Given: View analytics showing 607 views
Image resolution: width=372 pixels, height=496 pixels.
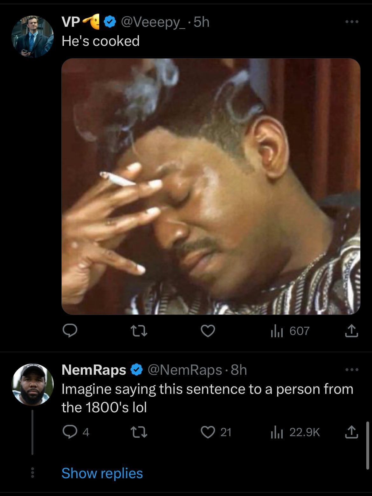Looking at the screenshot, I should point(289,331).
